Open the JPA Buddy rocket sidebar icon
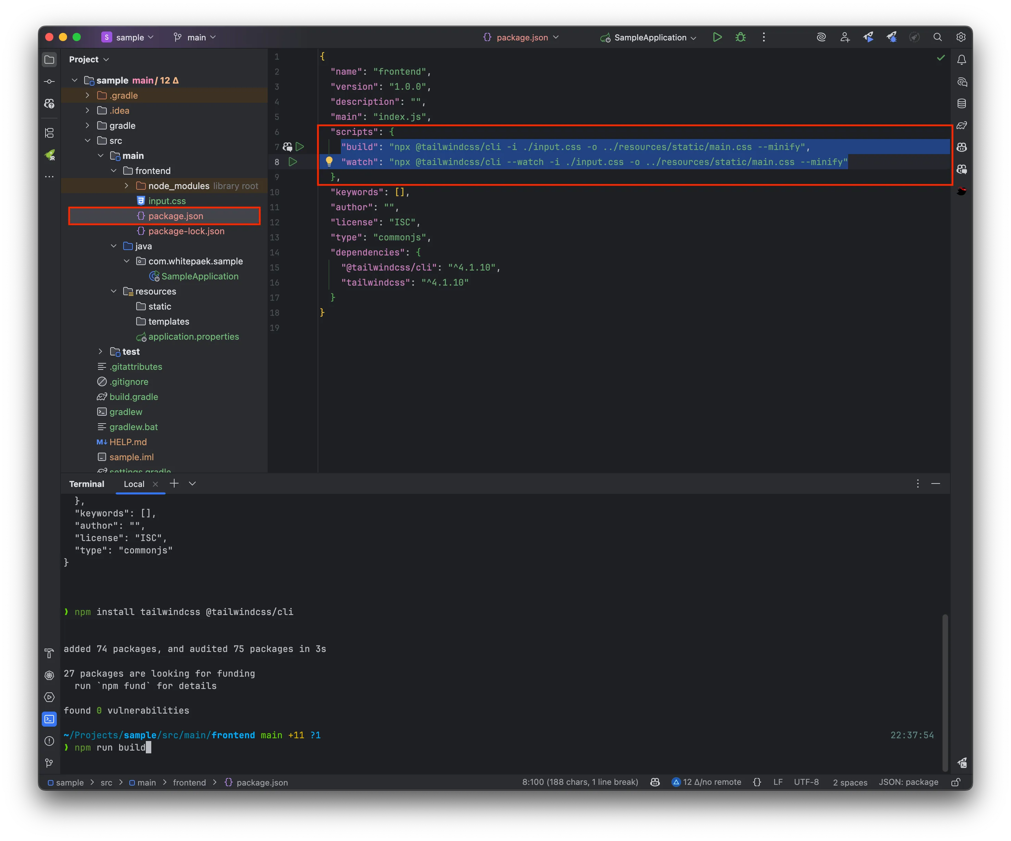The width and height of the screenshot is (1011, 841). pyautogui.click(x=50, y=155)
